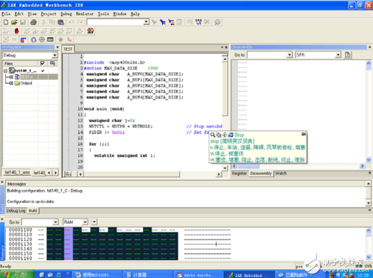Open the Debug configuration dropdown in Workspace
This screenshot has width=373, height=278.
(54, 55)
